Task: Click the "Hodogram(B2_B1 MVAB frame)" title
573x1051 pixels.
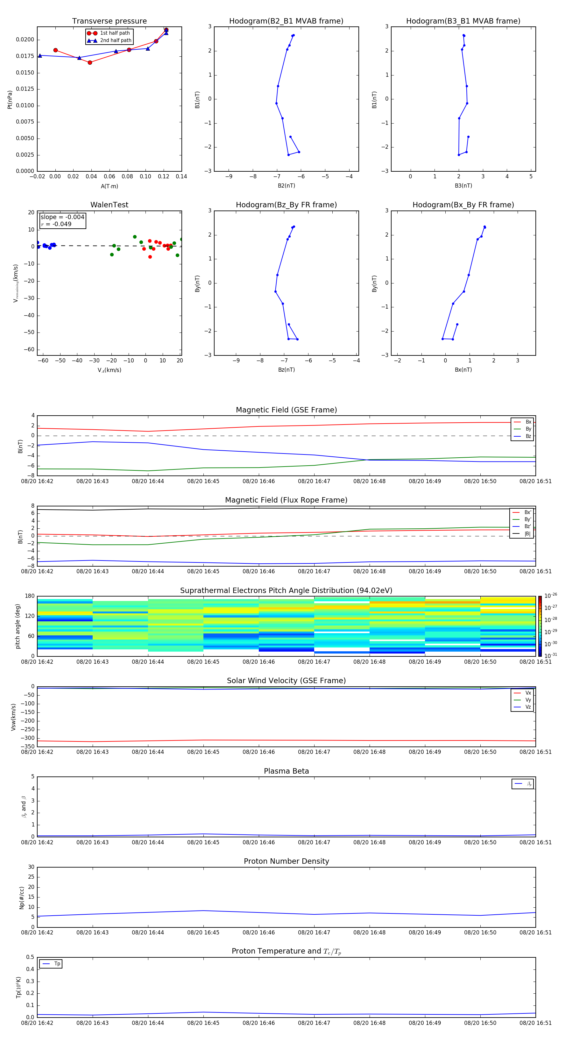Action: (286, 21)
